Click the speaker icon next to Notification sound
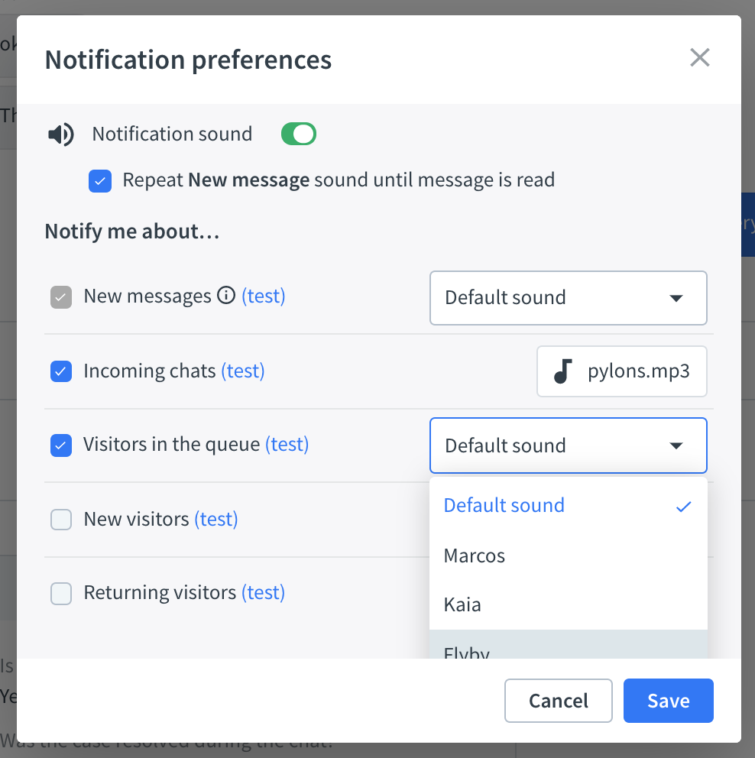This screenshot has height=758, width=755. [61, 134]
